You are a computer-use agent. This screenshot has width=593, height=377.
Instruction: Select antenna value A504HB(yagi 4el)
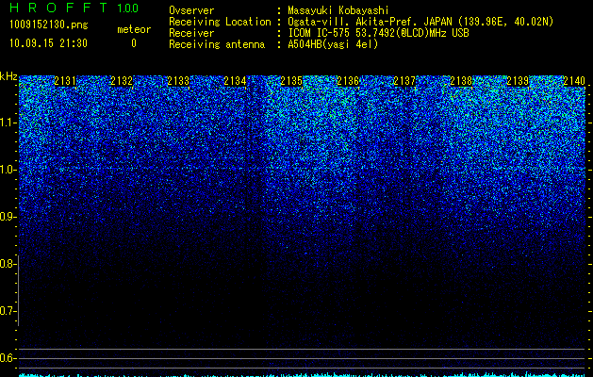[x=333, y=44]
